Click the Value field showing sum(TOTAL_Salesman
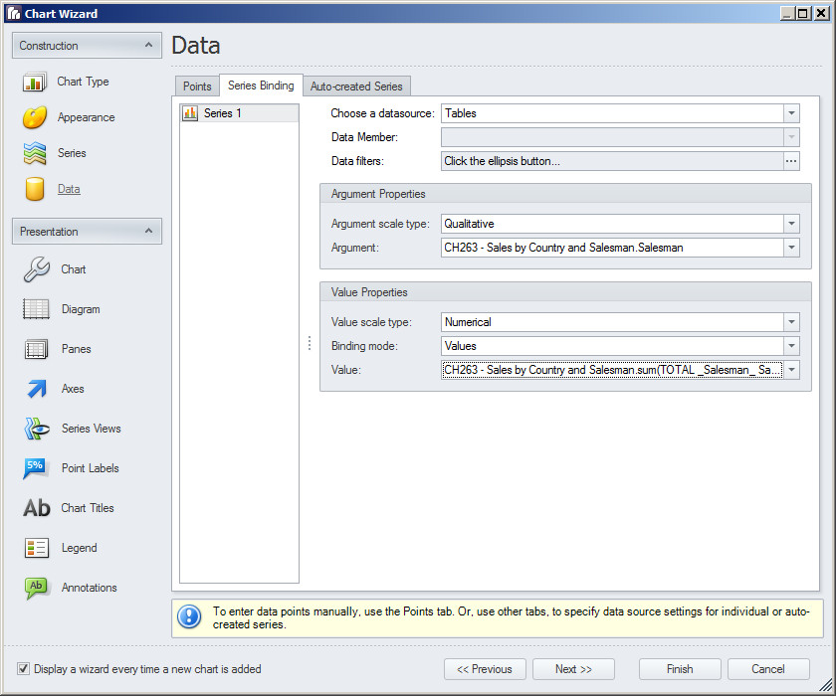The height and width of the screenshot is (696, 836). 612,370
